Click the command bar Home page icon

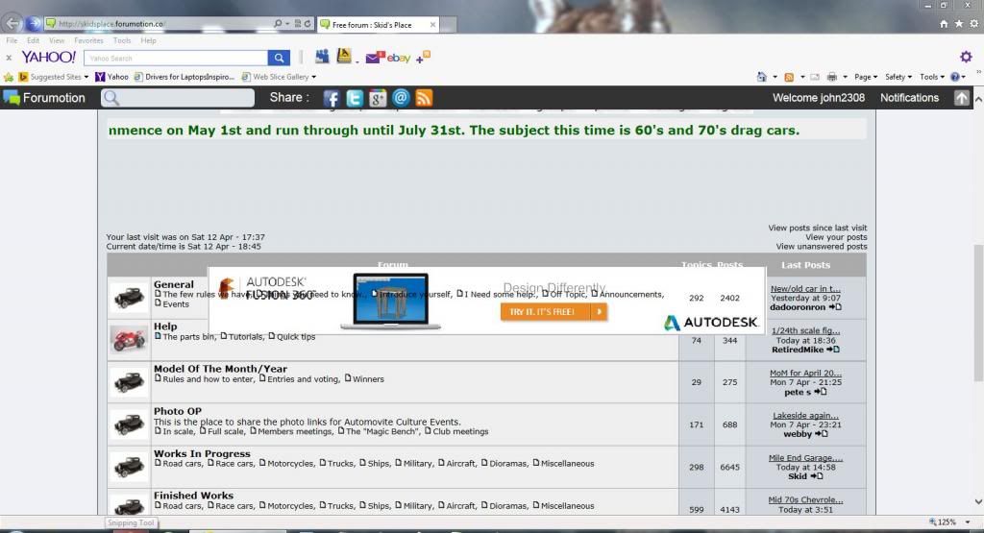pos(761,77)
